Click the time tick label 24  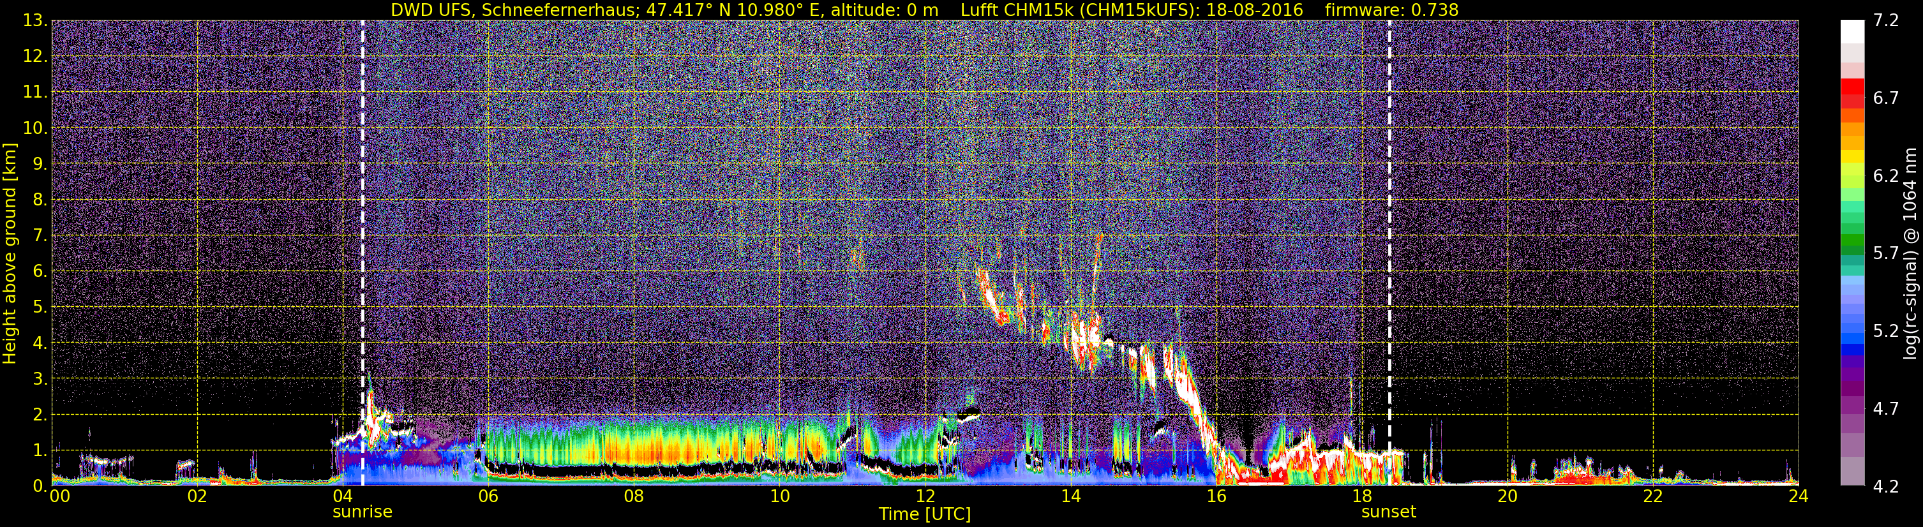[x=1799, y=496]
